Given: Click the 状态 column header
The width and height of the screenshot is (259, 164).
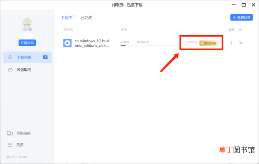Looking at the screenshot, I should 124,30.
